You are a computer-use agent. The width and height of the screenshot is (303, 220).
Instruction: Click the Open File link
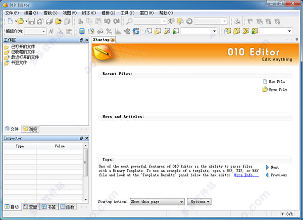coord(275,89)
